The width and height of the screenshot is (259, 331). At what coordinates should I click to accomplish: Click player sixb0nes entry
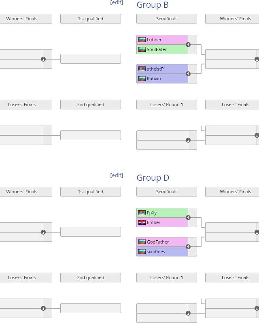pyautogui.click(x=156, y=252)
